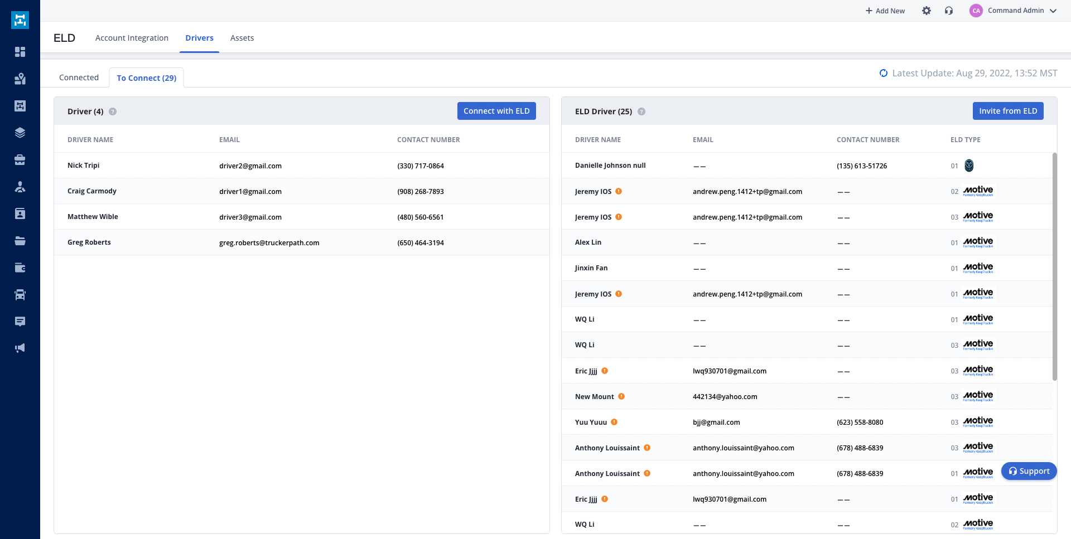Click warning icon beside Yuu Yuuu
Screen dimensions: 1071x539
coord(614,422)
